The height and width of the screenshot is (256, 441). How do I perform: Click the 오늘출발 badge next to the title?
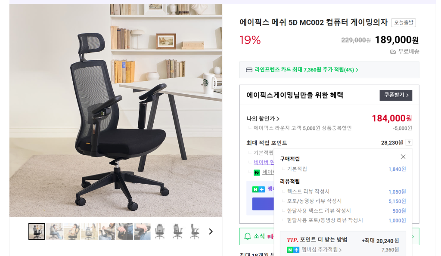coord(403,23)
